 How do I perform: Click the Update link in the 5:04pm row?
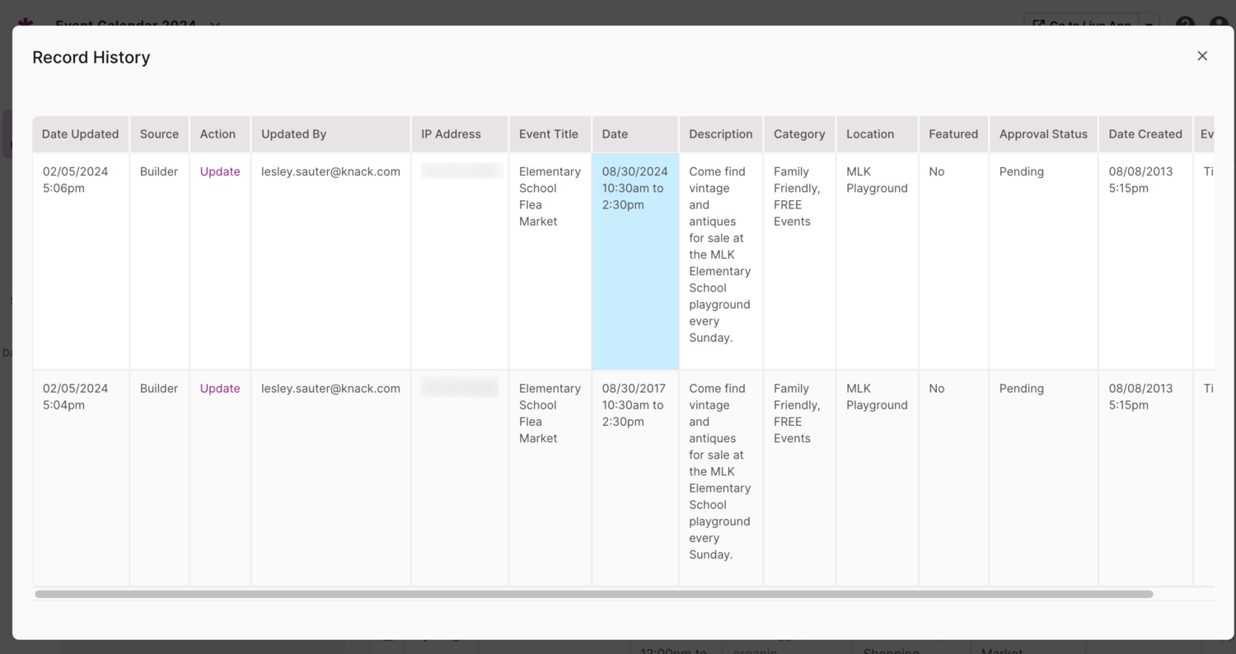click(x=220, y=388)
